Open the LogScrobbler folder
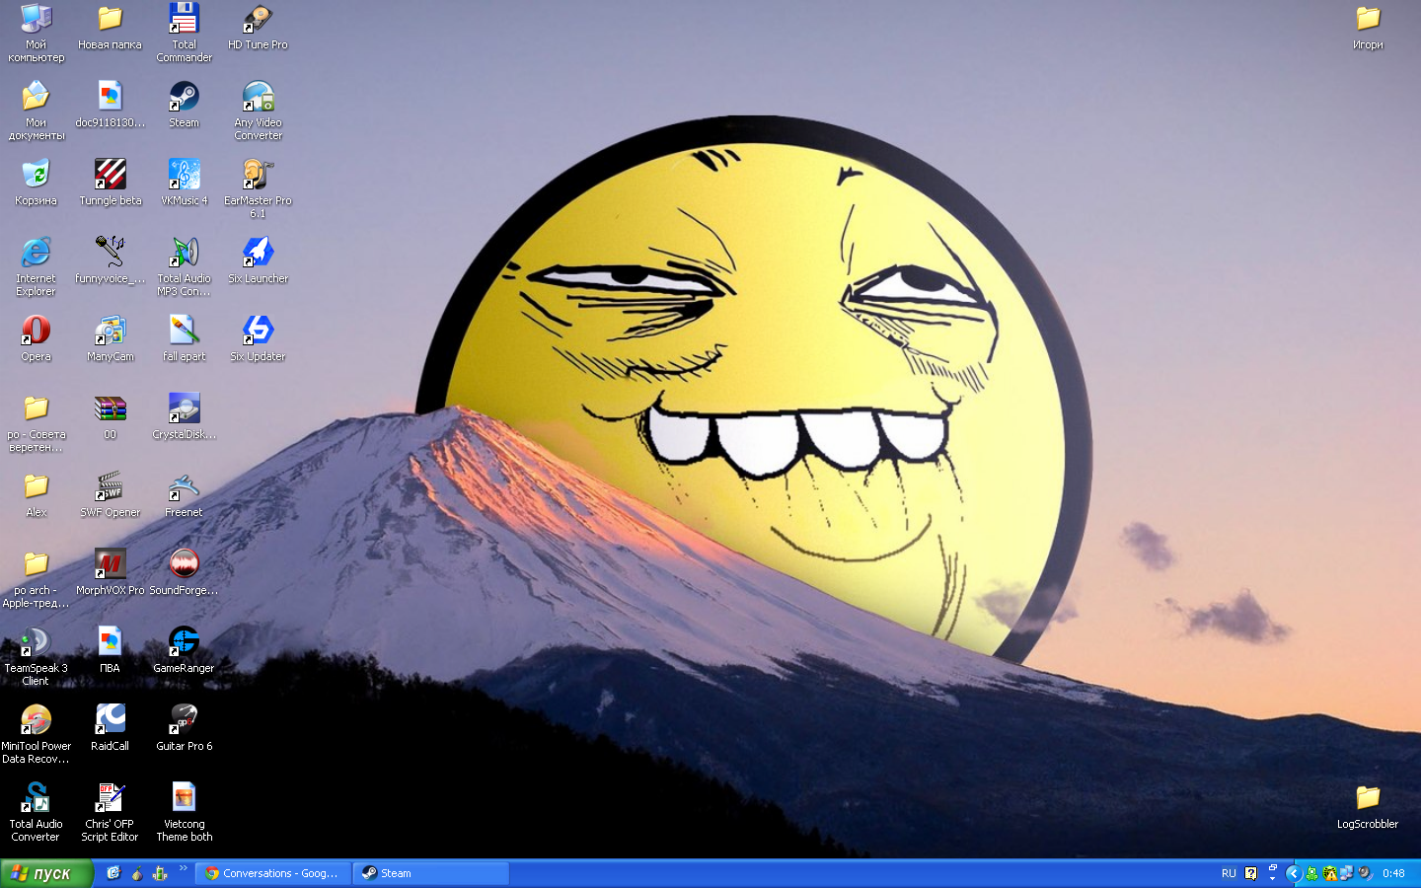Viewport: 1421px width, 888px height. 1368,799
